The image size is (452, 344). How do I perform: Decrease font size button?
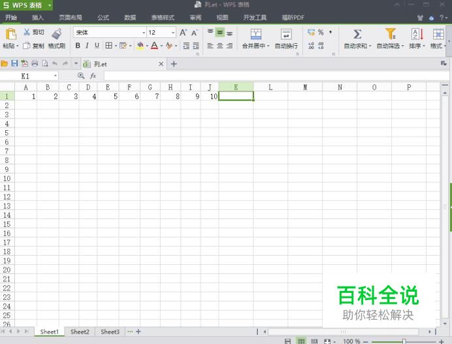point(195,33)
